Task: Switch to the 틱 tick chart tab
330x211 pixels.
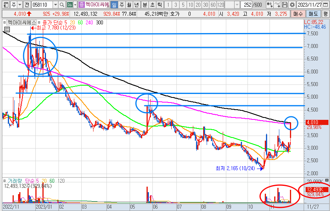Action: point(159,4)
